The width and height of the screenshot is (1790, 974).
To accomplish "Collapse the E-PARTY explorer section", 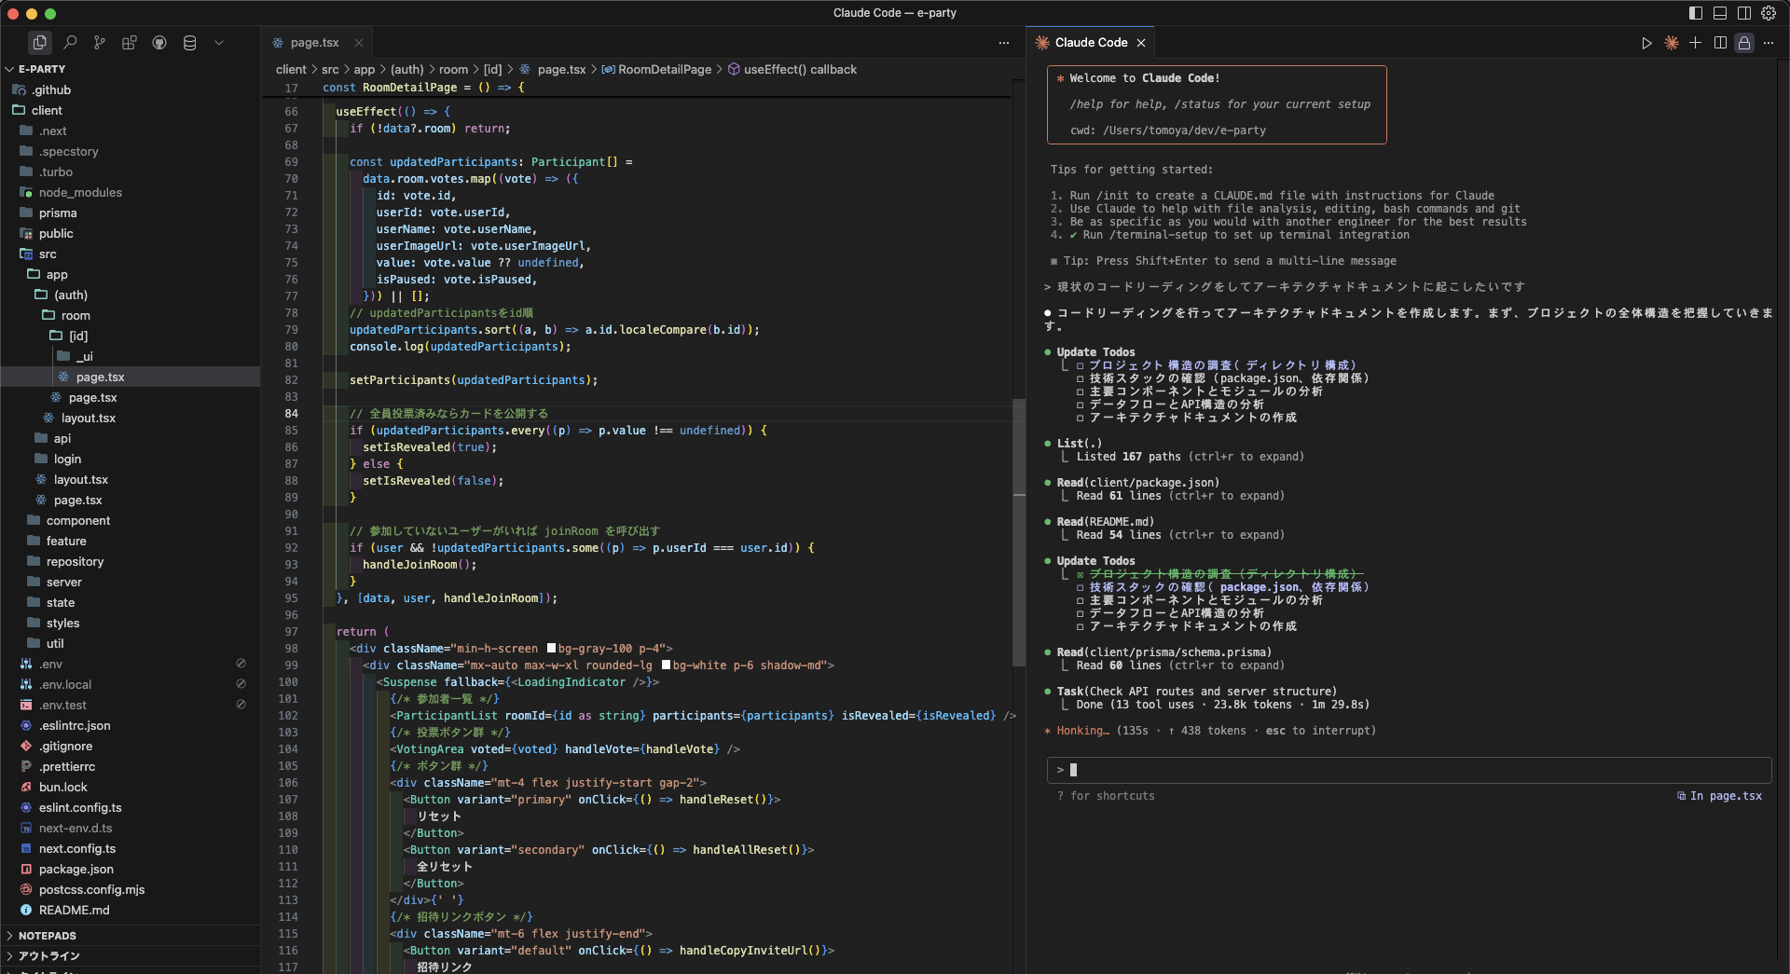I will (42, 69).
